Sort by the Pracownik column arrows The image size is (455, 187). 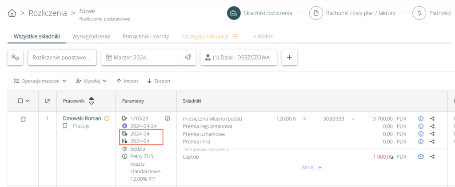[x=92, y=101]
